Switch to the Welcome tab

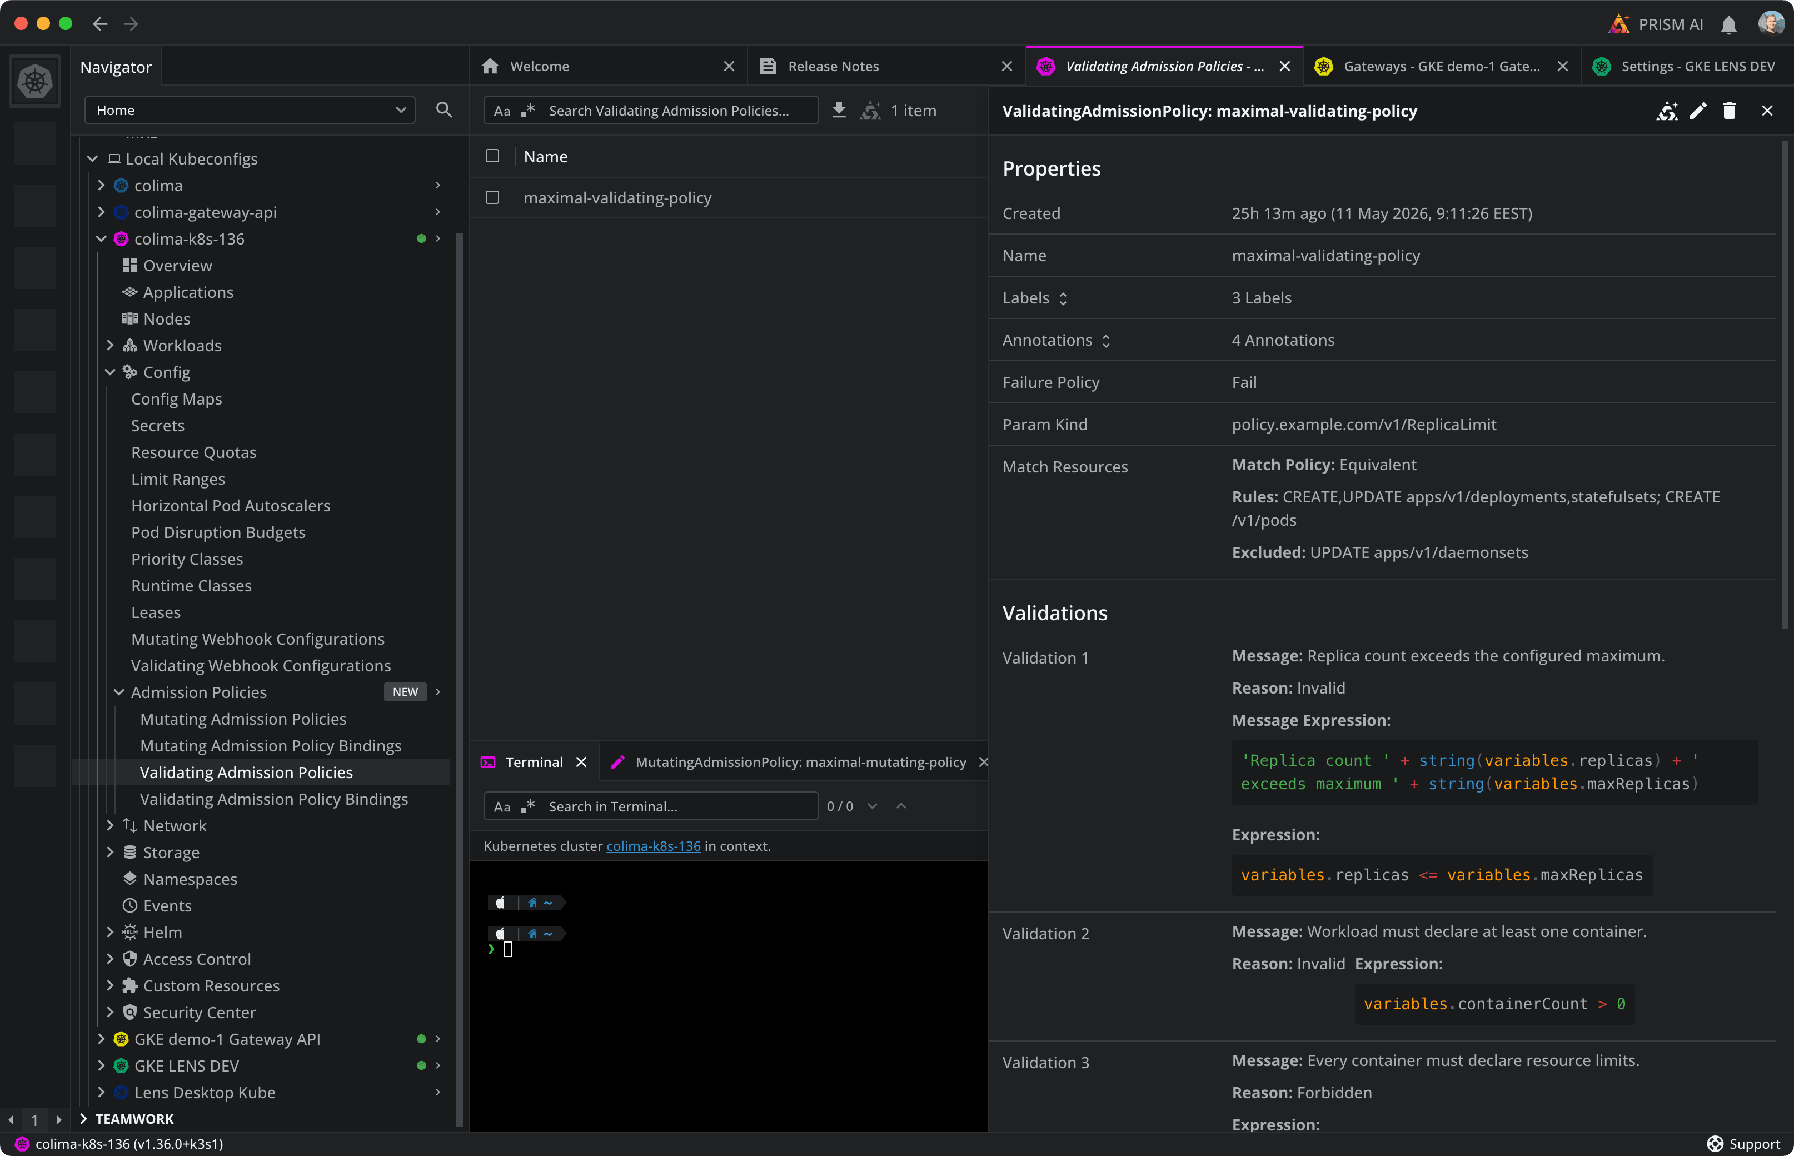(x=608, y=66)
